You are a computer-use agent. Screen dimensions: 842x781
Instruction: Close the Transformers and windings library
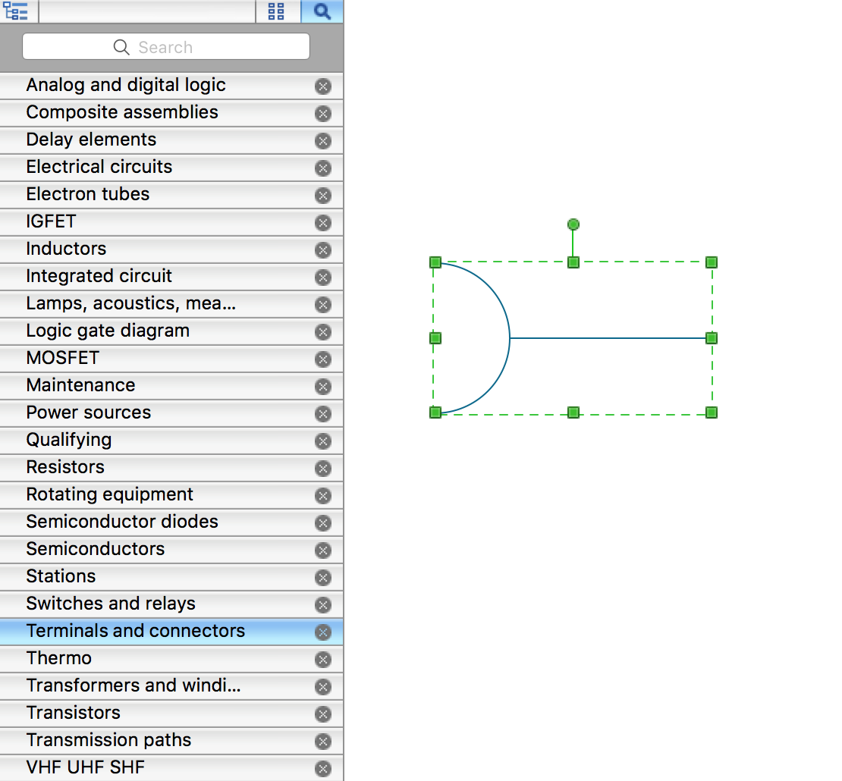point(322,686)
